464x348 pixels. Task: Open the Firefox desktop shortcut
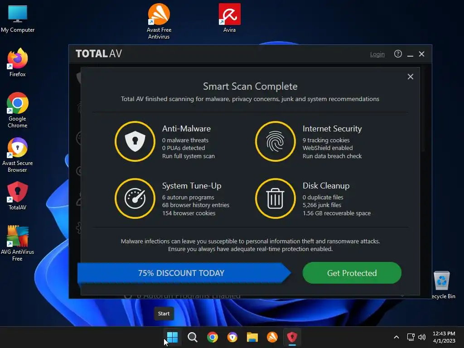pos(18,63)
